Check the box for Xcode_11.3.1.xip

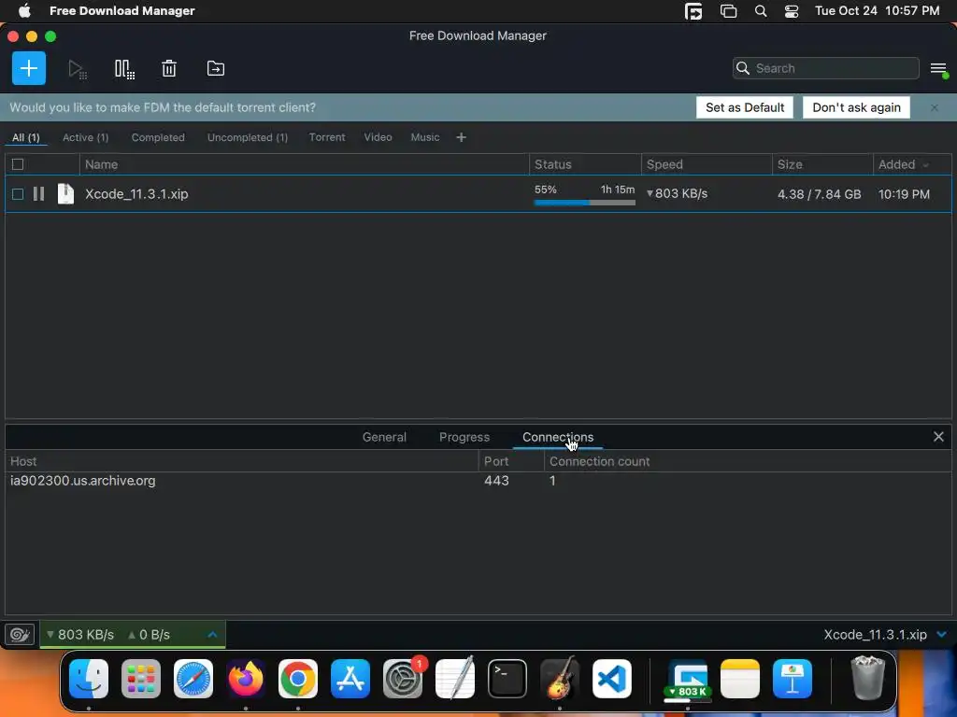pos(18,194)
